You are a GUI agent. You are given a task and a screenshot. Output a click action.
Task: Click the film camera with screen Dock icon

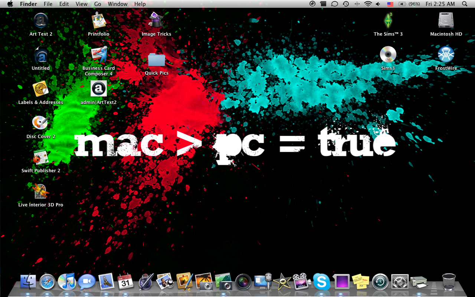pos(302,281)
